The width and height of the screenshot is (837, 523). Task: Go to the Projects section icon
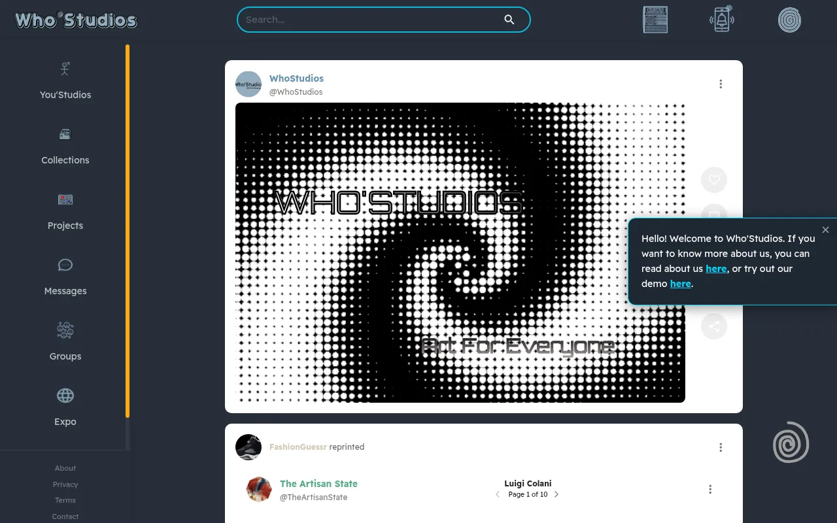coord(65,199)
